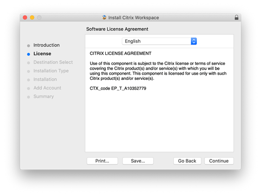This screenshot has width=261, height=196.
Task: Minimize the installer with the yellow button
Action: click(32, 17)
